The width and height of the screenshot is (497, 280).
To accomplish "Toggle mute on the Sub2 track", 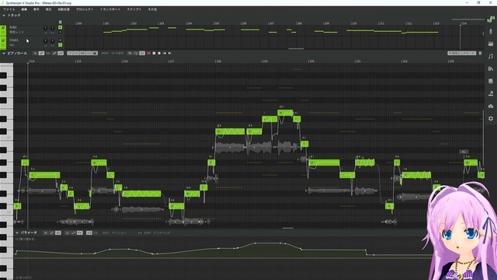I will [x=61, y=27].
